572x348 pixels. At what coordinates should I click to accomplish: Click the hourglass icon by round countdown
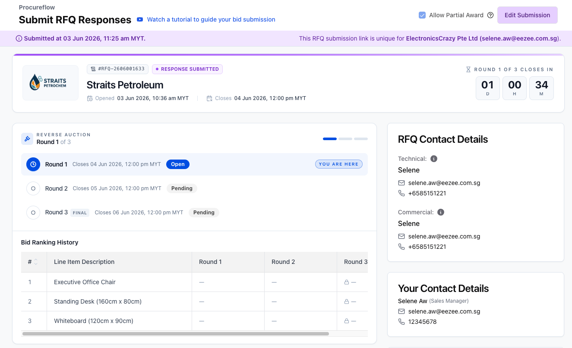[468, 69]
